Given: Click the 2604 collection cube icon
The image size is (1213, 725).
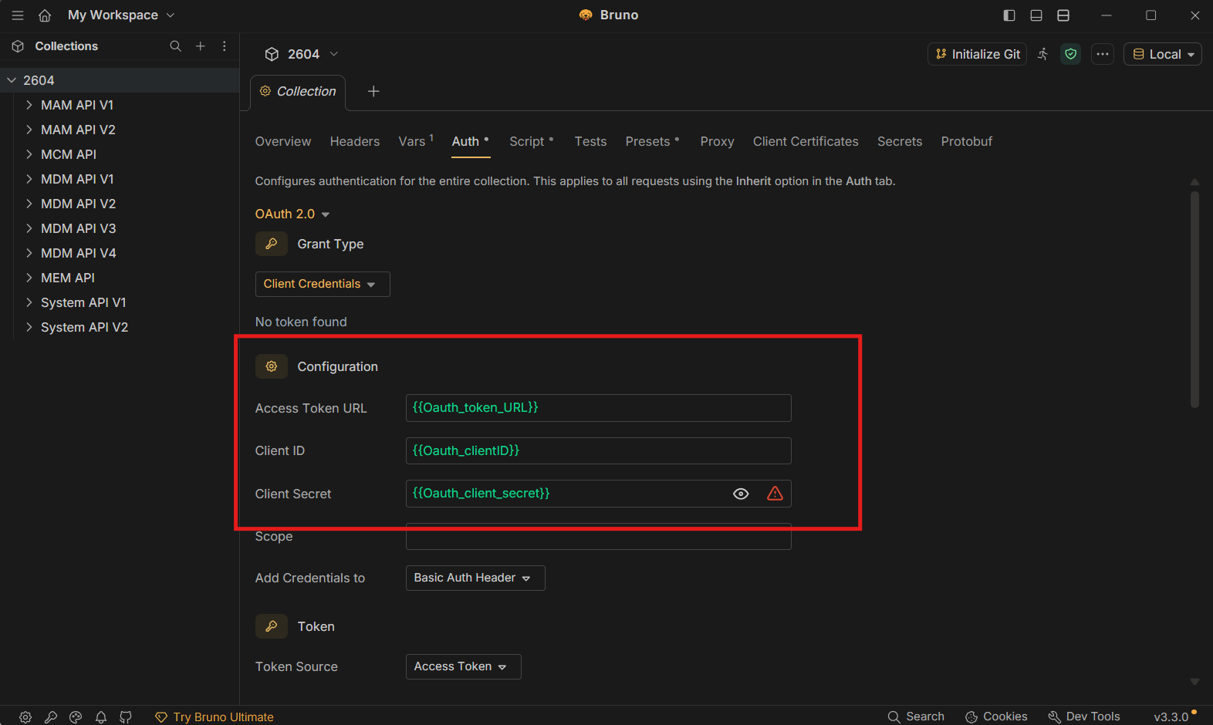Looking at the screenshot, I should [x=272, y=54].
